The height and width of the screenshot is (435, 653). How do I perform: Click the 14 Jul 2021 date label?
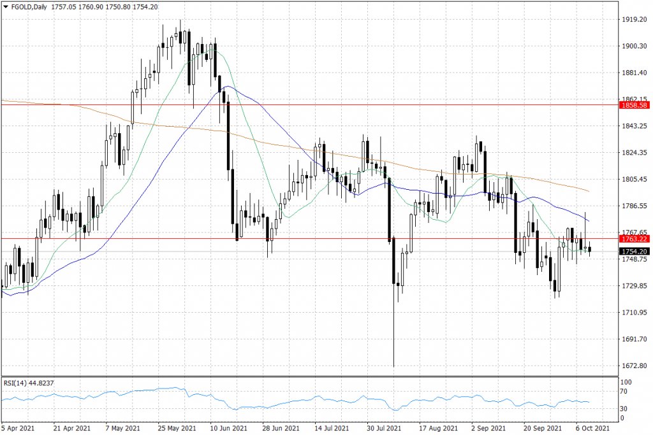pyautogui.click(x=332, y=428)
